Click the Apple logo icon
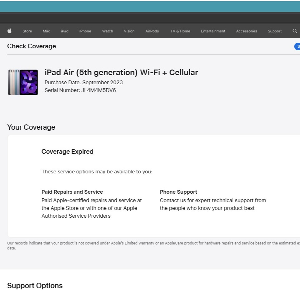300x300 pixels. (x=10, y=31)
